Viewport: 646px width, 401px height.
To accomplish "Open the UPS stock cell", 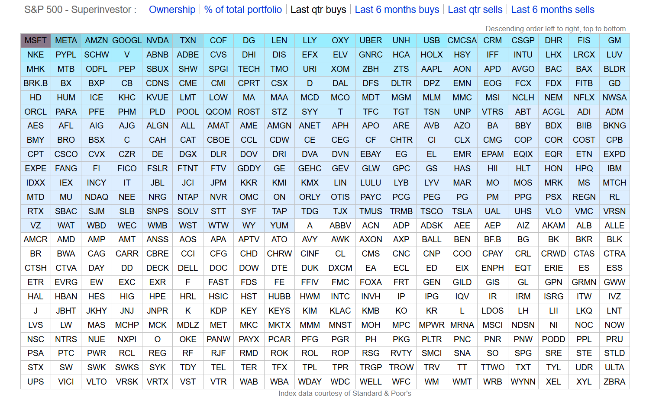I will (x=36, y=382).
